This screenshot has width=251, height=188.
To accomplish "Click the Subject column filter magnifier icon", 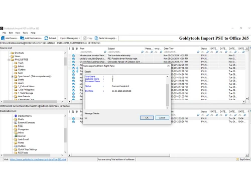I will point(142,52).
